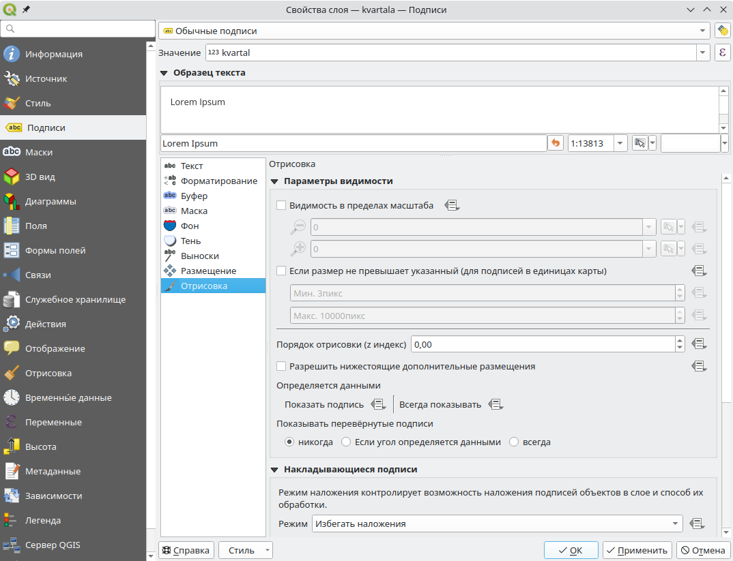Image resolution: width=733 pixels, height=561 pixels.
Task: Pin the dialog window with pin icon
Action: tap(26, 10)
